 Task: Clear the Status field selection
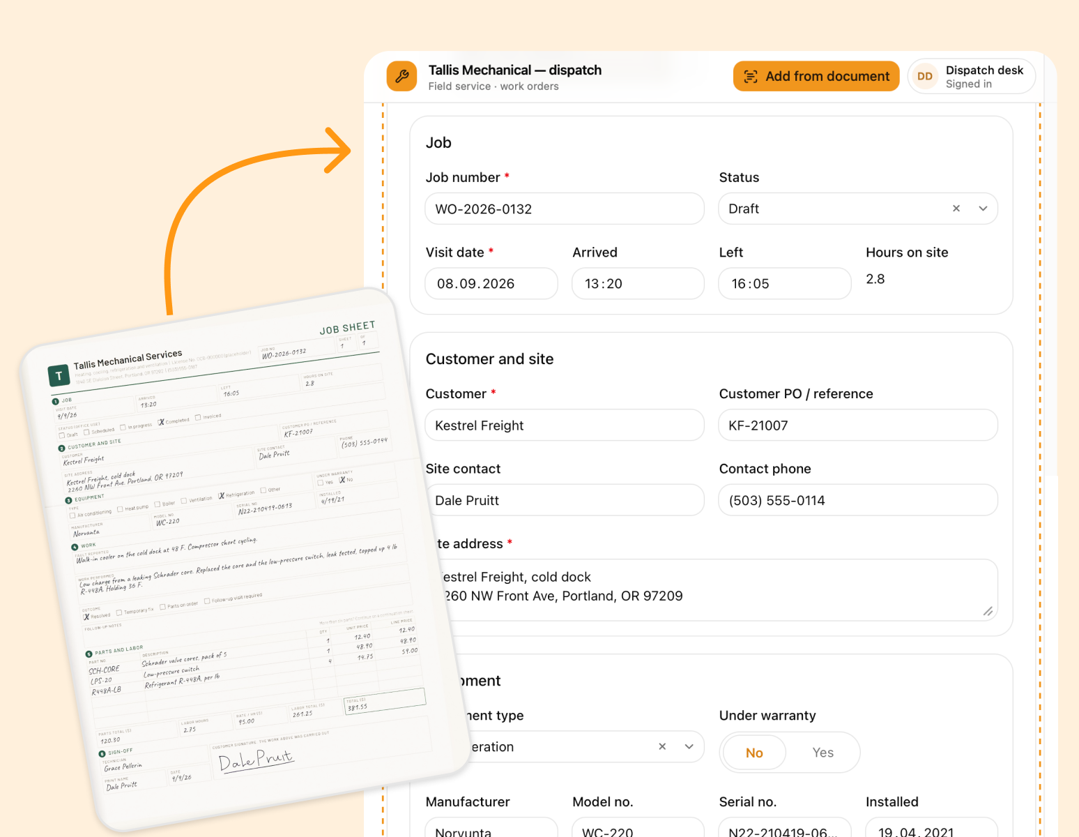pos(956,209)
